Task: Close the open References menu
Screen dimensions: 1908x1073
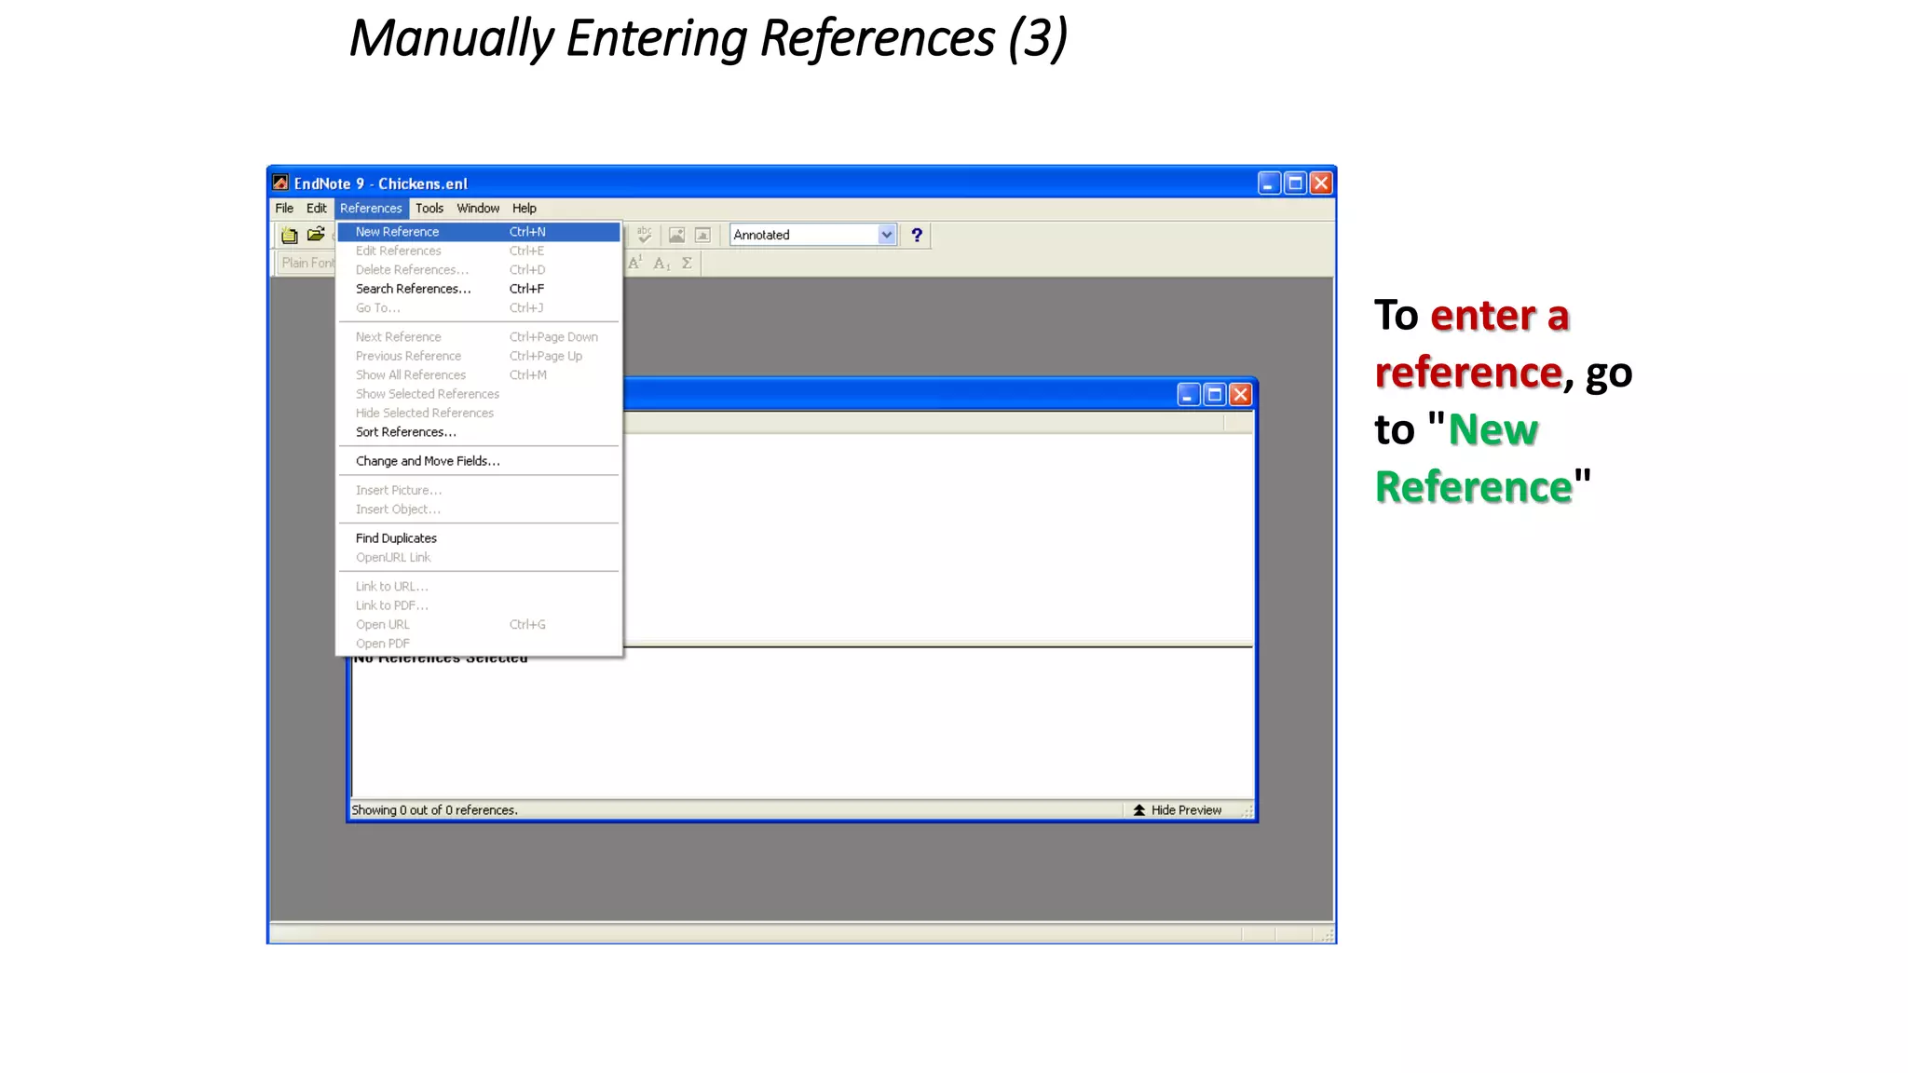Action: coord(371,209)
